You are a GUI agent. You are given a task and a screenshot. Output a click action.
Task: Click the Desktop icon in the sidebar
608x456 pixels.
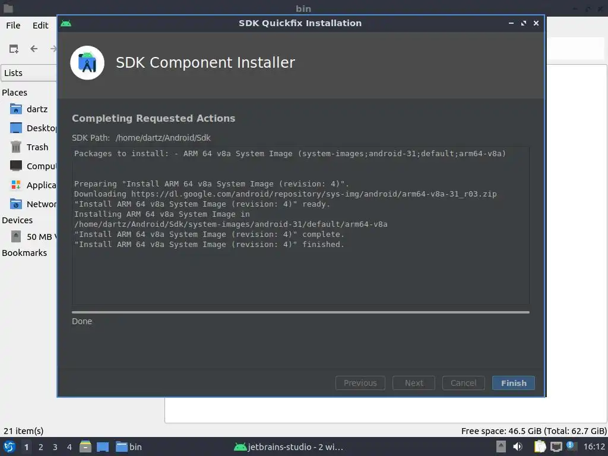[x=16, y=128]
